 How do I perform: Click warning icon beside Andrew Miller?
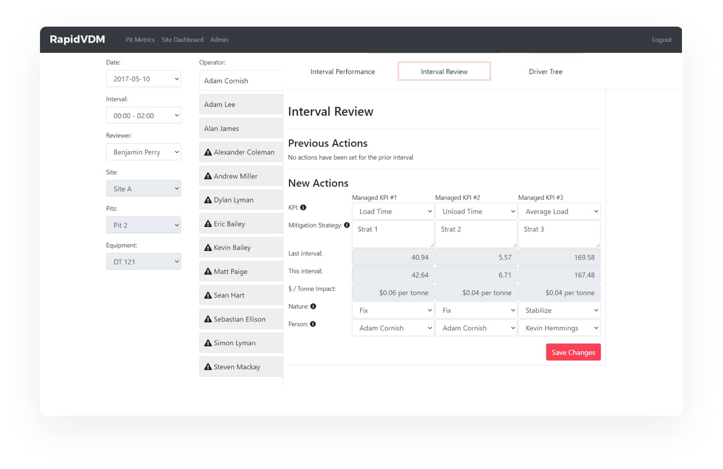point(208,176)
